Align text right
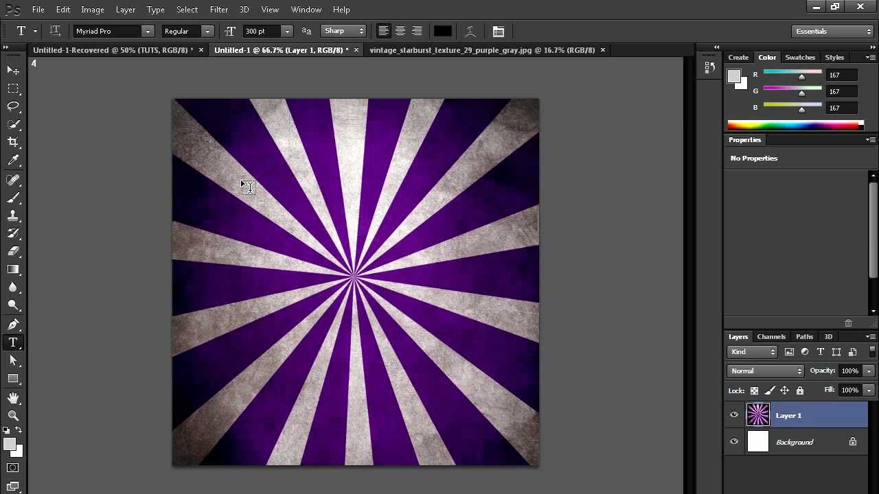The image size is (879, 494). tap(416, 31)
